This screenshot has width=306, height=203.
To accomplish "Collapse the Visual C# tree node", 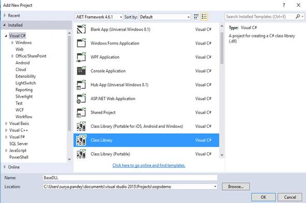I will pos(6,36).
